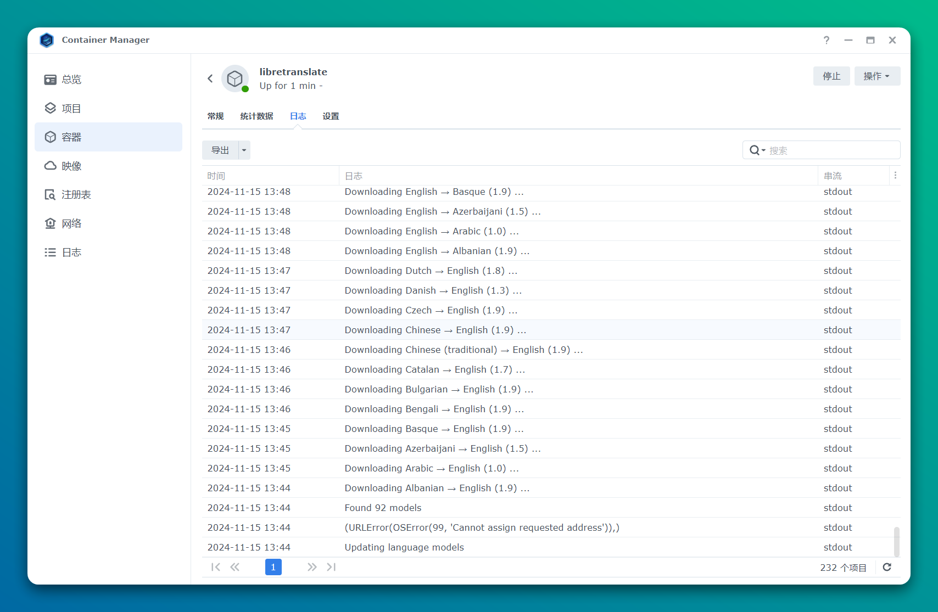Click the '232 个项目' item count
The height and width of the screenshot is (612, 938).
click(x=843, y=568)
